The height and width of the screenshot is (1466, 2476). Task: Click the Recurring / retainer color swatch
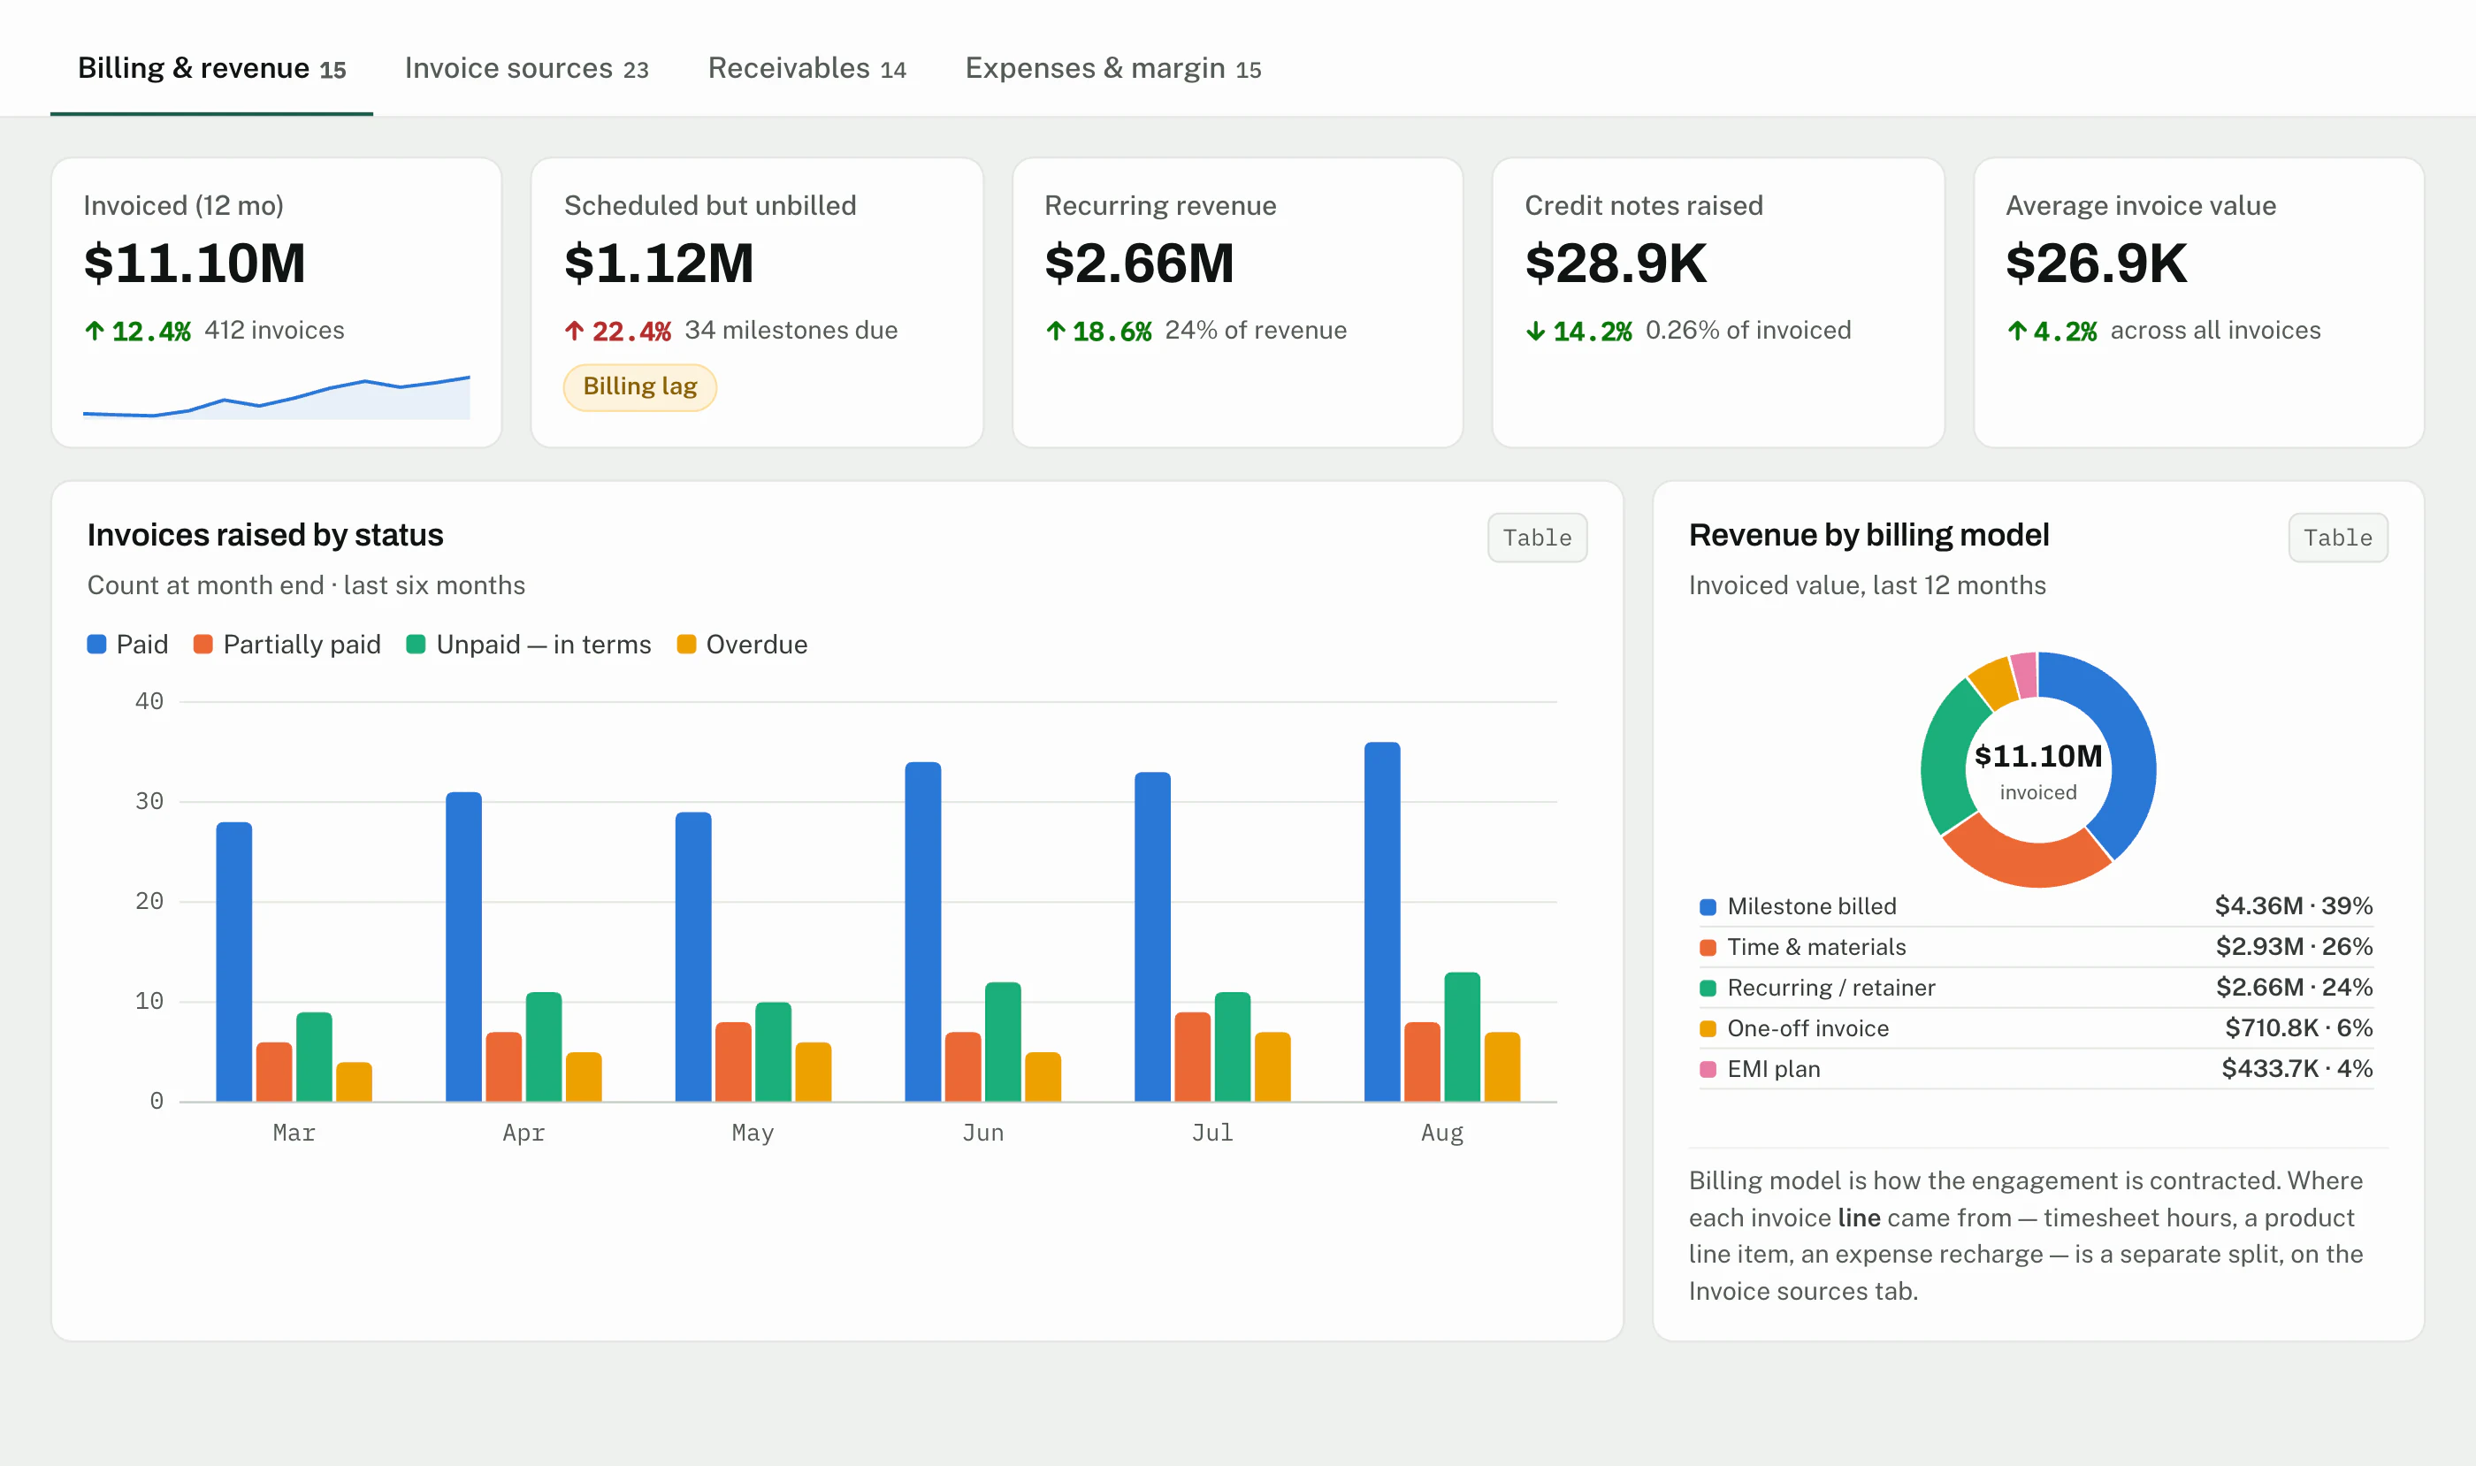(1708, 988)
